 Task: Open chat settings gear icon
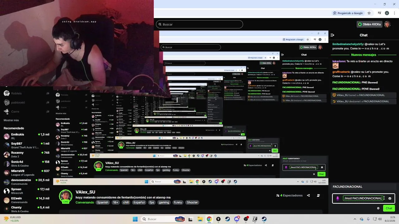coord(378,208)
